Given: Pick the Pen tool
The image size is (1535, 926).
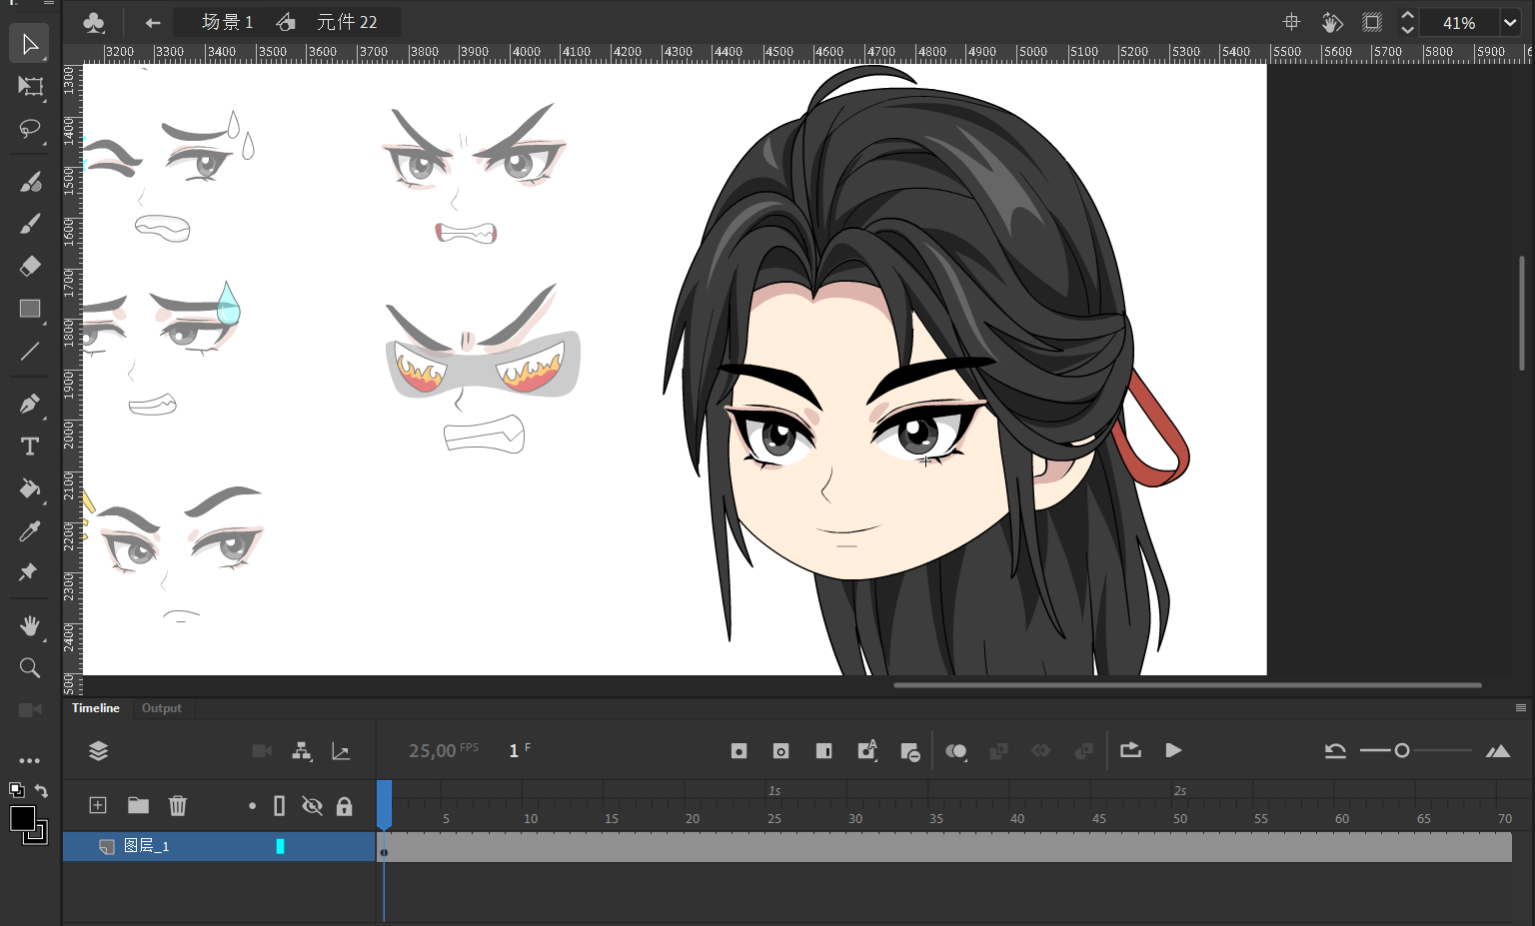Looking at the screenshot, I should (x=29, y=404).
